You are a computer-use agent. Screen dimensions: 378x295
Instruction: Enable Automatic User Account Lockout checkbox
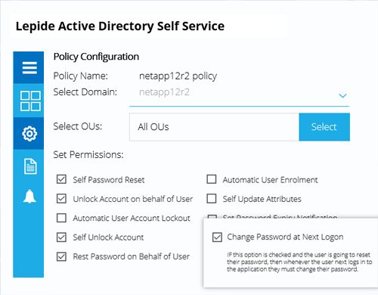[x=61, y=218]
